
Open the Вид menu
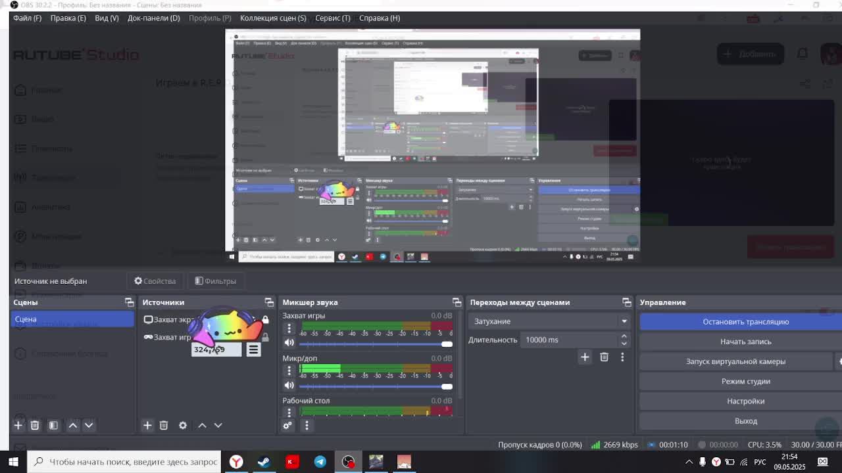[107, 18]
